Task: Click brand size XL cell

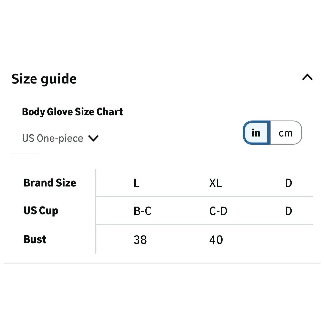Action: 215,183
